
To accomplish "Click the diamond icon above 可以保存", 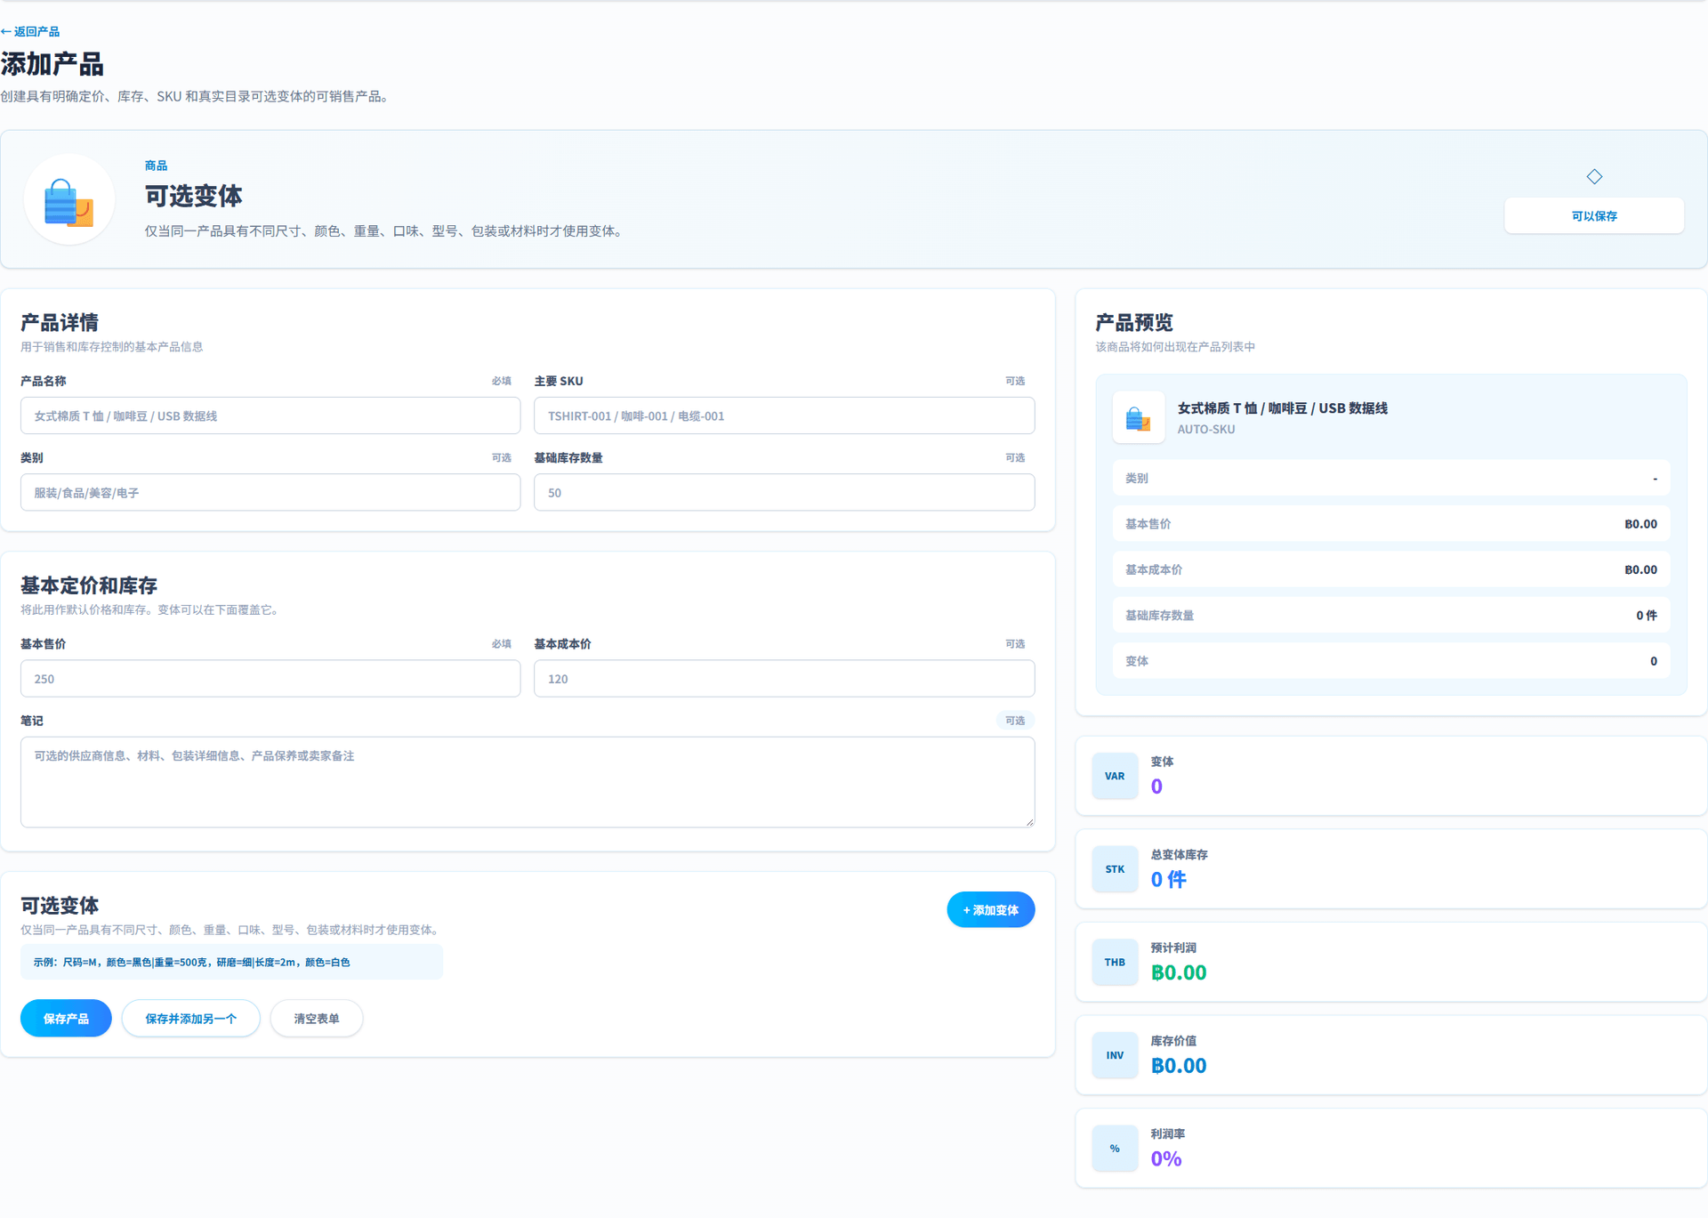I will coord(1594,176).
